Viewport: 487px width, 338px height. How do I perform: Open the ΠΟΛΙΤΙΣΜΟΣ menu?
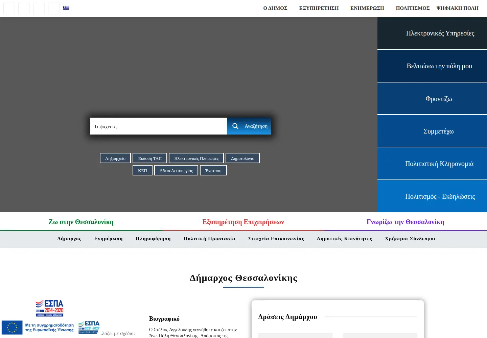click(413, 8)
